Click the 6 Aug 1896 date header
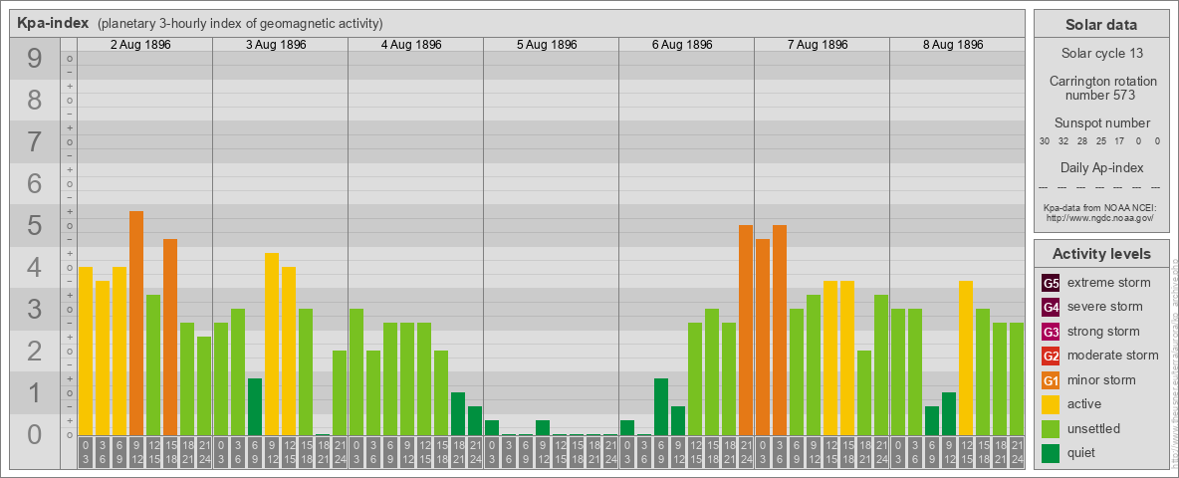 tap(682, 45)
